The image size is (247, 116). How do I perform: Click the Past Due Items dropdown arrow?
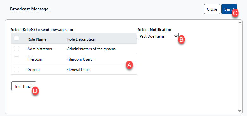pyautogui.click(x=176, y=36)
